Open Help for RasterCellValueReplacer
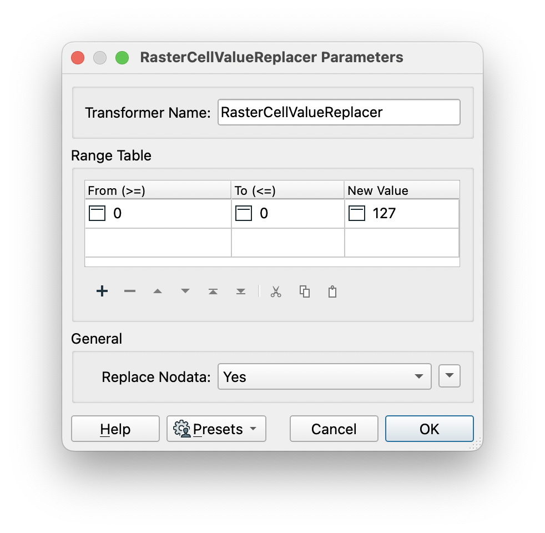 115,429
